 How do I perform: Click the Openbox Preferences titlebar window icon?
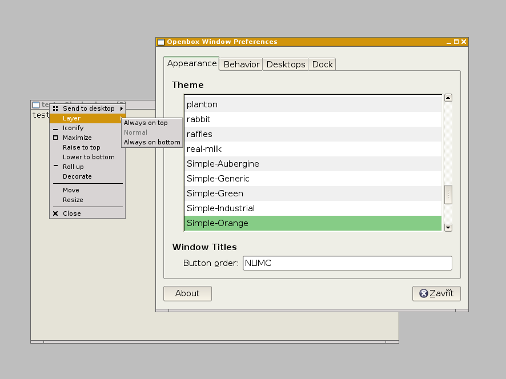(x=161, y=42)
